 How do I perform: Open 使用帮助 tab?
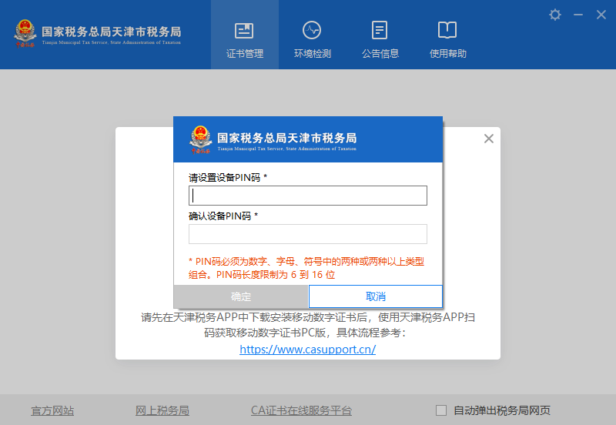pyautogui.click(x=447, y=39)
